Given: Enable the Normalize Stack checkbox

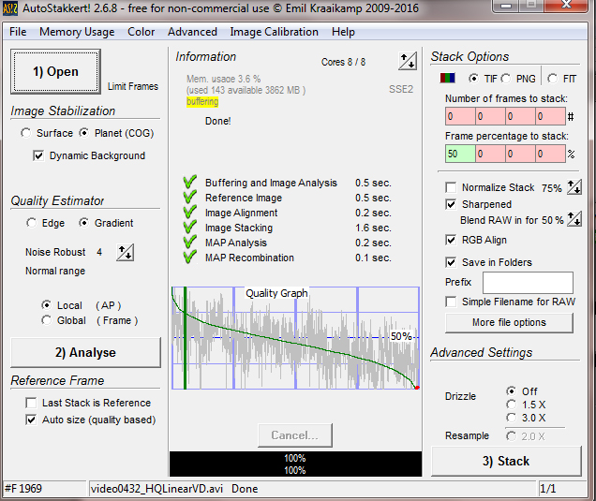Looking at the screenshot, I should pyautogui.click(x=452, y=187).
